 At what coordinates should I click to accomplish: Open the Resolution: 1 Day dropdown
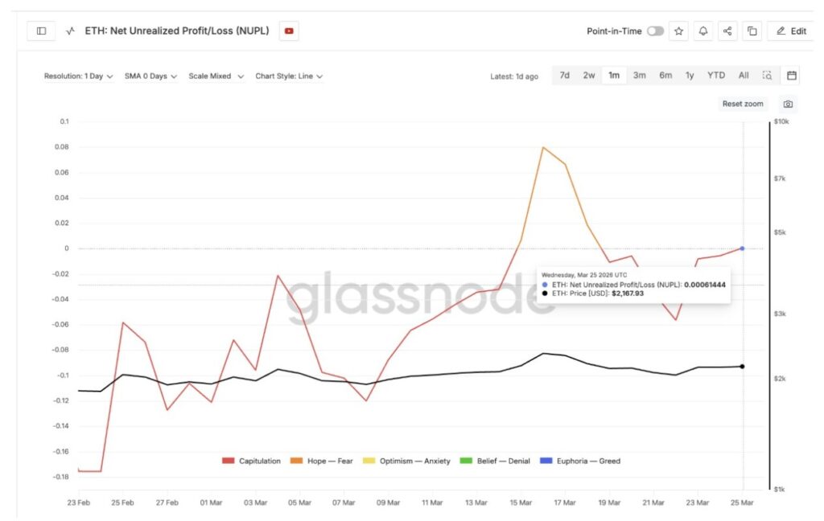click(x=78, y=76)
